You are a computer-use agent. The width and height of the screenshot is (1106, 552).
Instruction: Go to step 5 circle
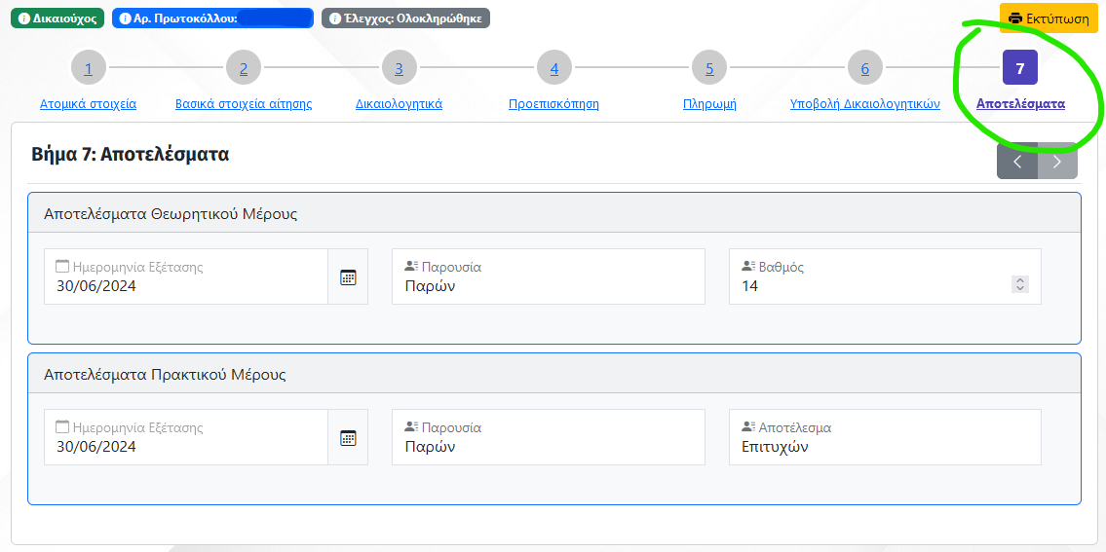click(709, 68)
